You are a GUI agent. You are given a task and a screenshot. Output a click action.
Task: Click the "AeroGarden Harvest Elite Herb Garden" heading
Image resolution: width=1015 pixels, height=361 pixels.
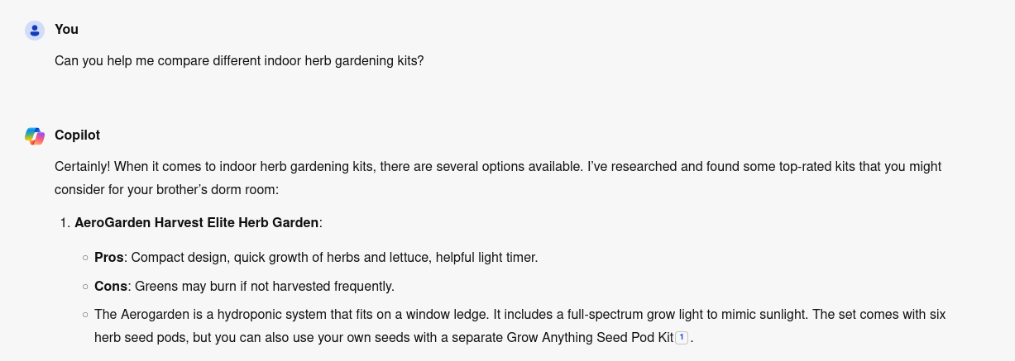pos(196,223)
